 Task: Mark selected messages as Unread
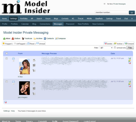41,44
